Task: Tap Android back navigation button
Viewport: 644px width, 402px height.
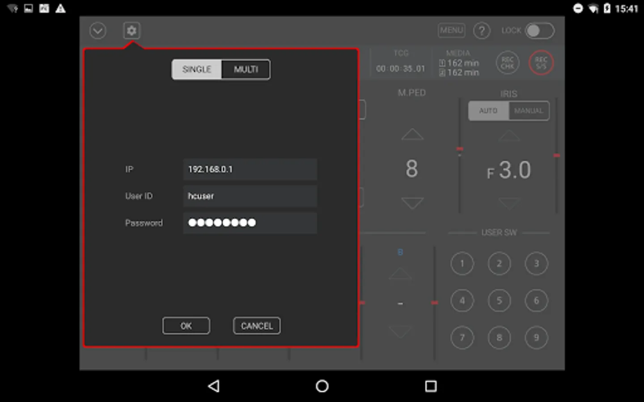Action: (x=214, y=386)
